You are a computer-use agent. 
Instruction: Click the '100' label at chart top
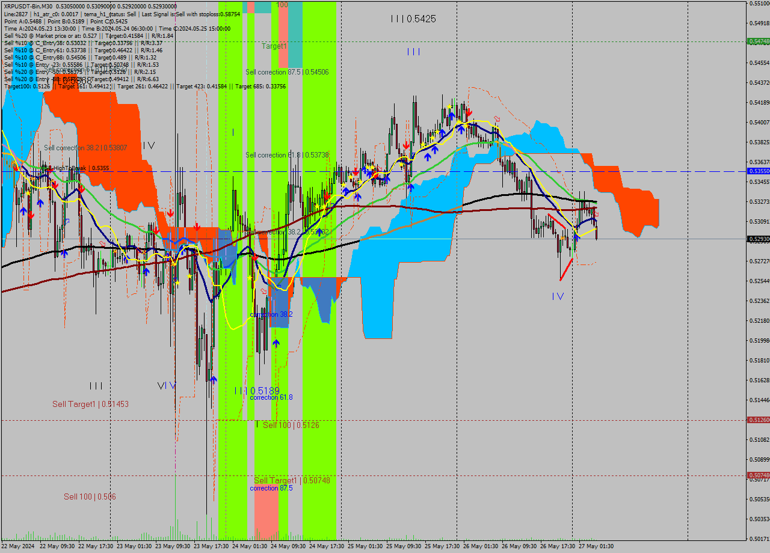[282, 5]
